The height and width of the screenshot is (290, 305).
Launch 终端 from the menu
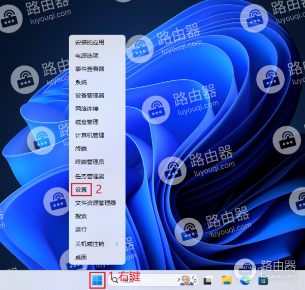pos(97,148)
